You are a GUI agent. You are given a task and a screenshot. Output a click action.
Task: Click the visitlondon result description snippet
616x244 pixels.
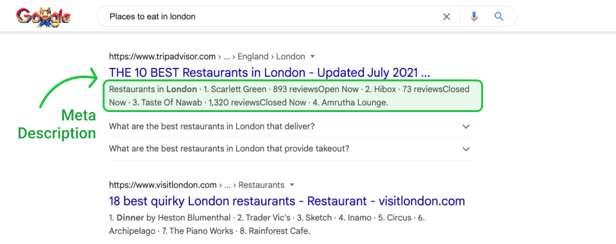pyautogui.click(x=267, y=224)
